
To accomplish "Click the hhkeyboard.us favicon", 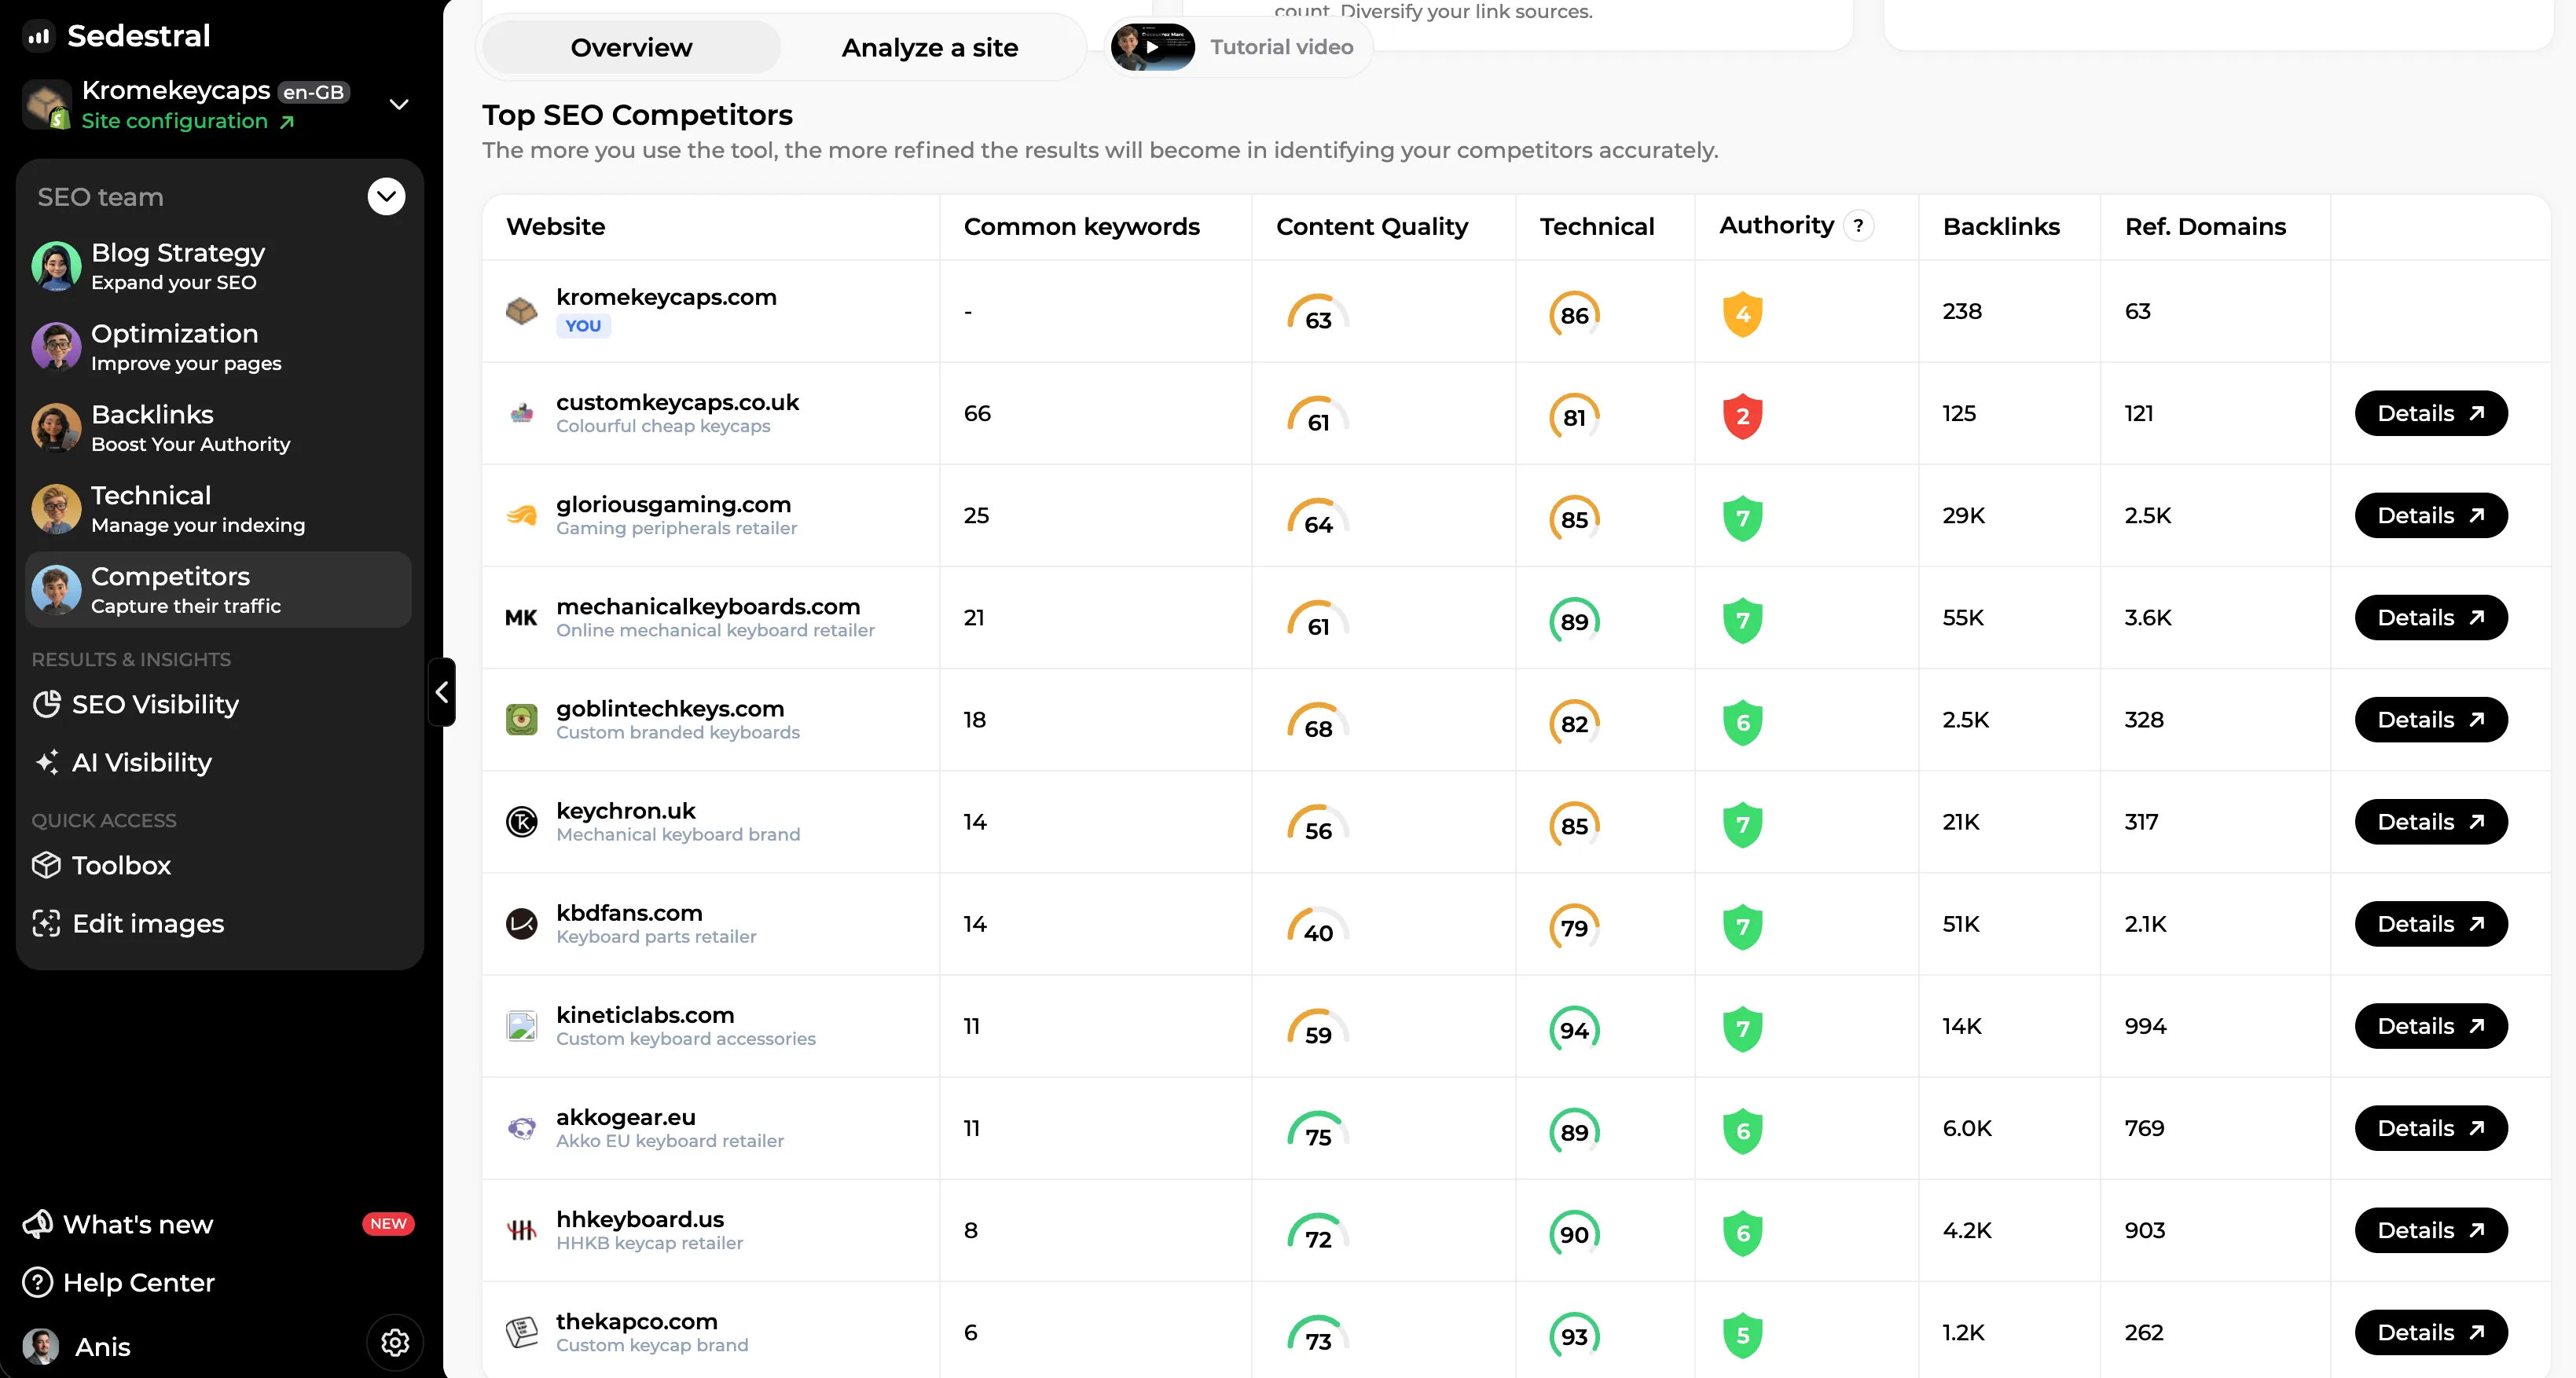I will (x=522, y=1231).
